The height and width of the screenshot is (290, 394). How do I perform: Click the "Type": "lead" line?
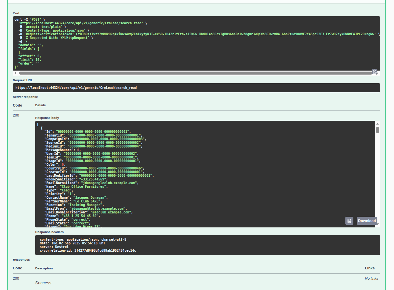[59, 190]
